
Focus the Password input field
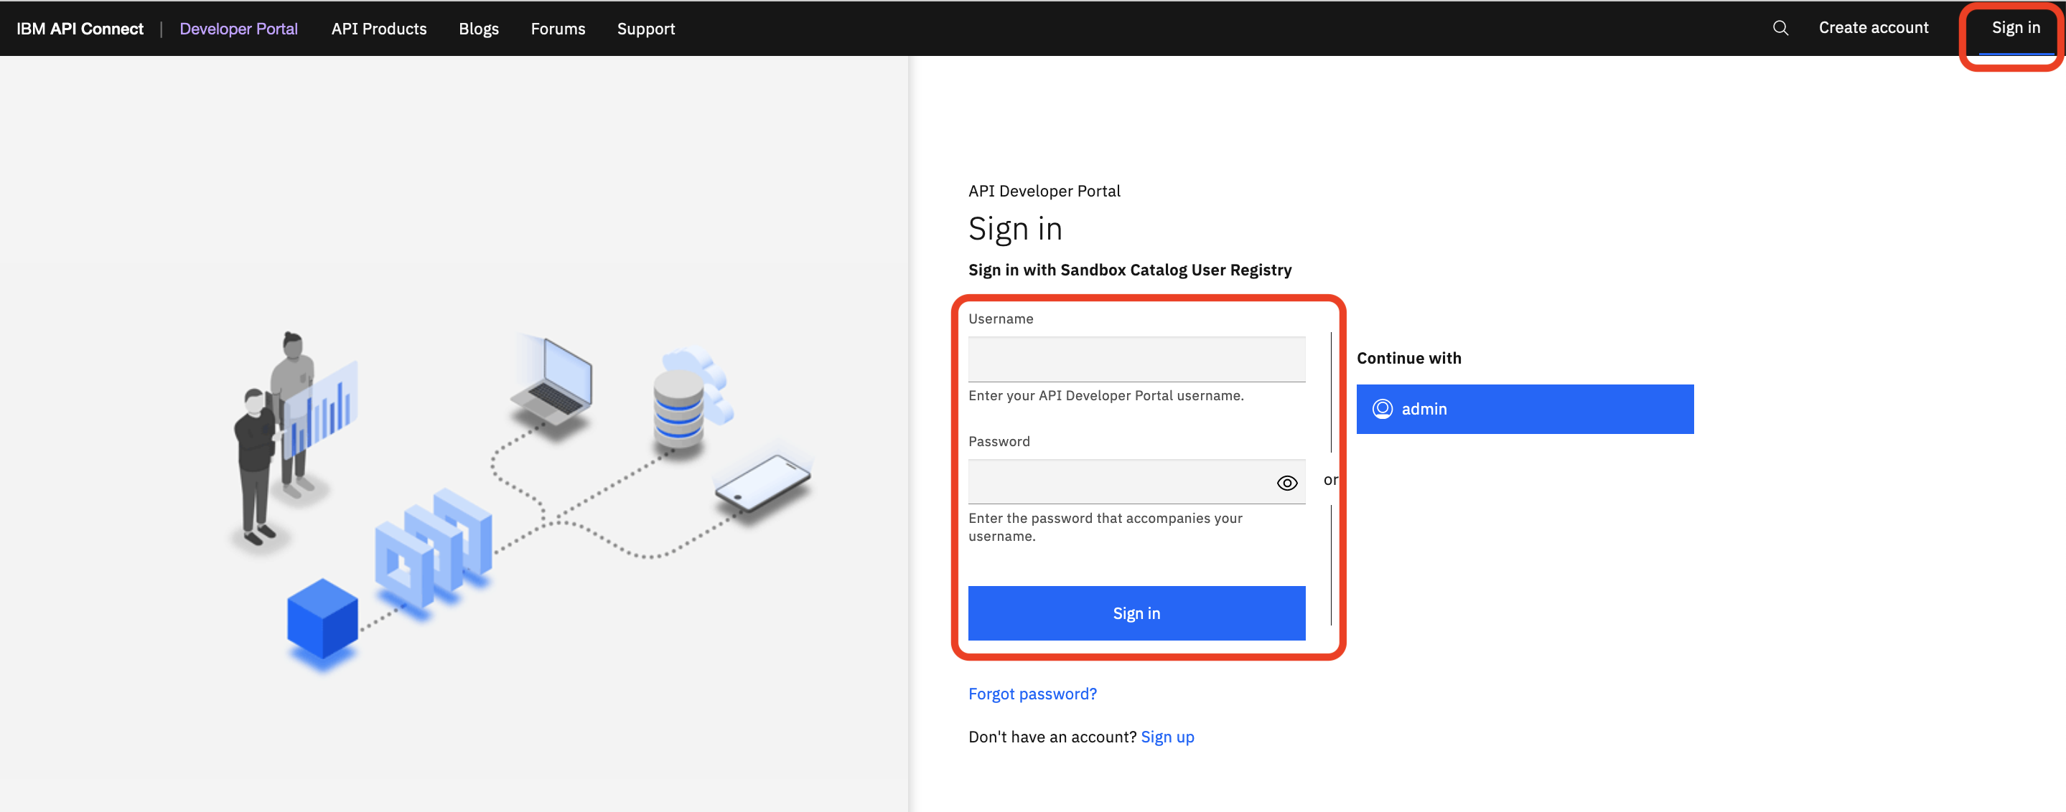[x=1120, y=482]
